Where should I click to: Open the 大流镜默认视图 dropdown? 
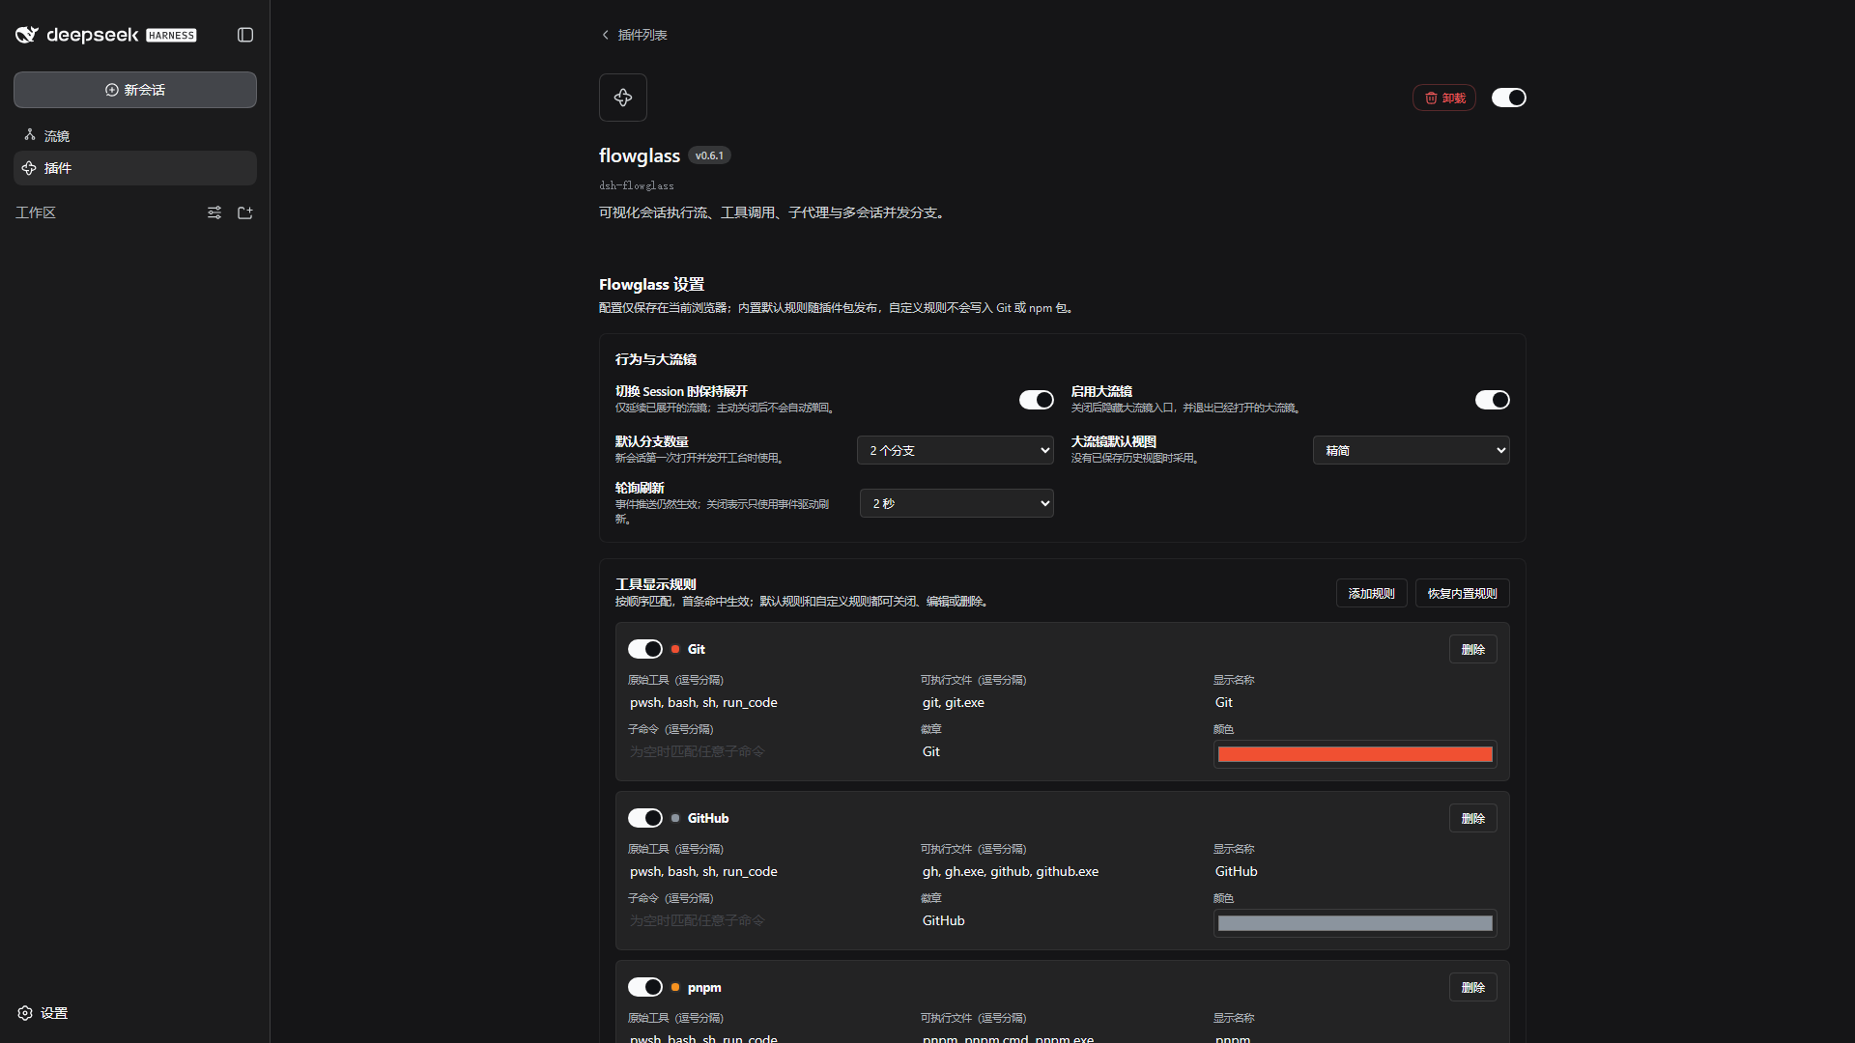pyautogui.click(x=1412, y=450)
